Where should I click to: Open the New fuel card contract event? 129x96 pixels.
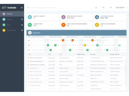click(36, 58)
